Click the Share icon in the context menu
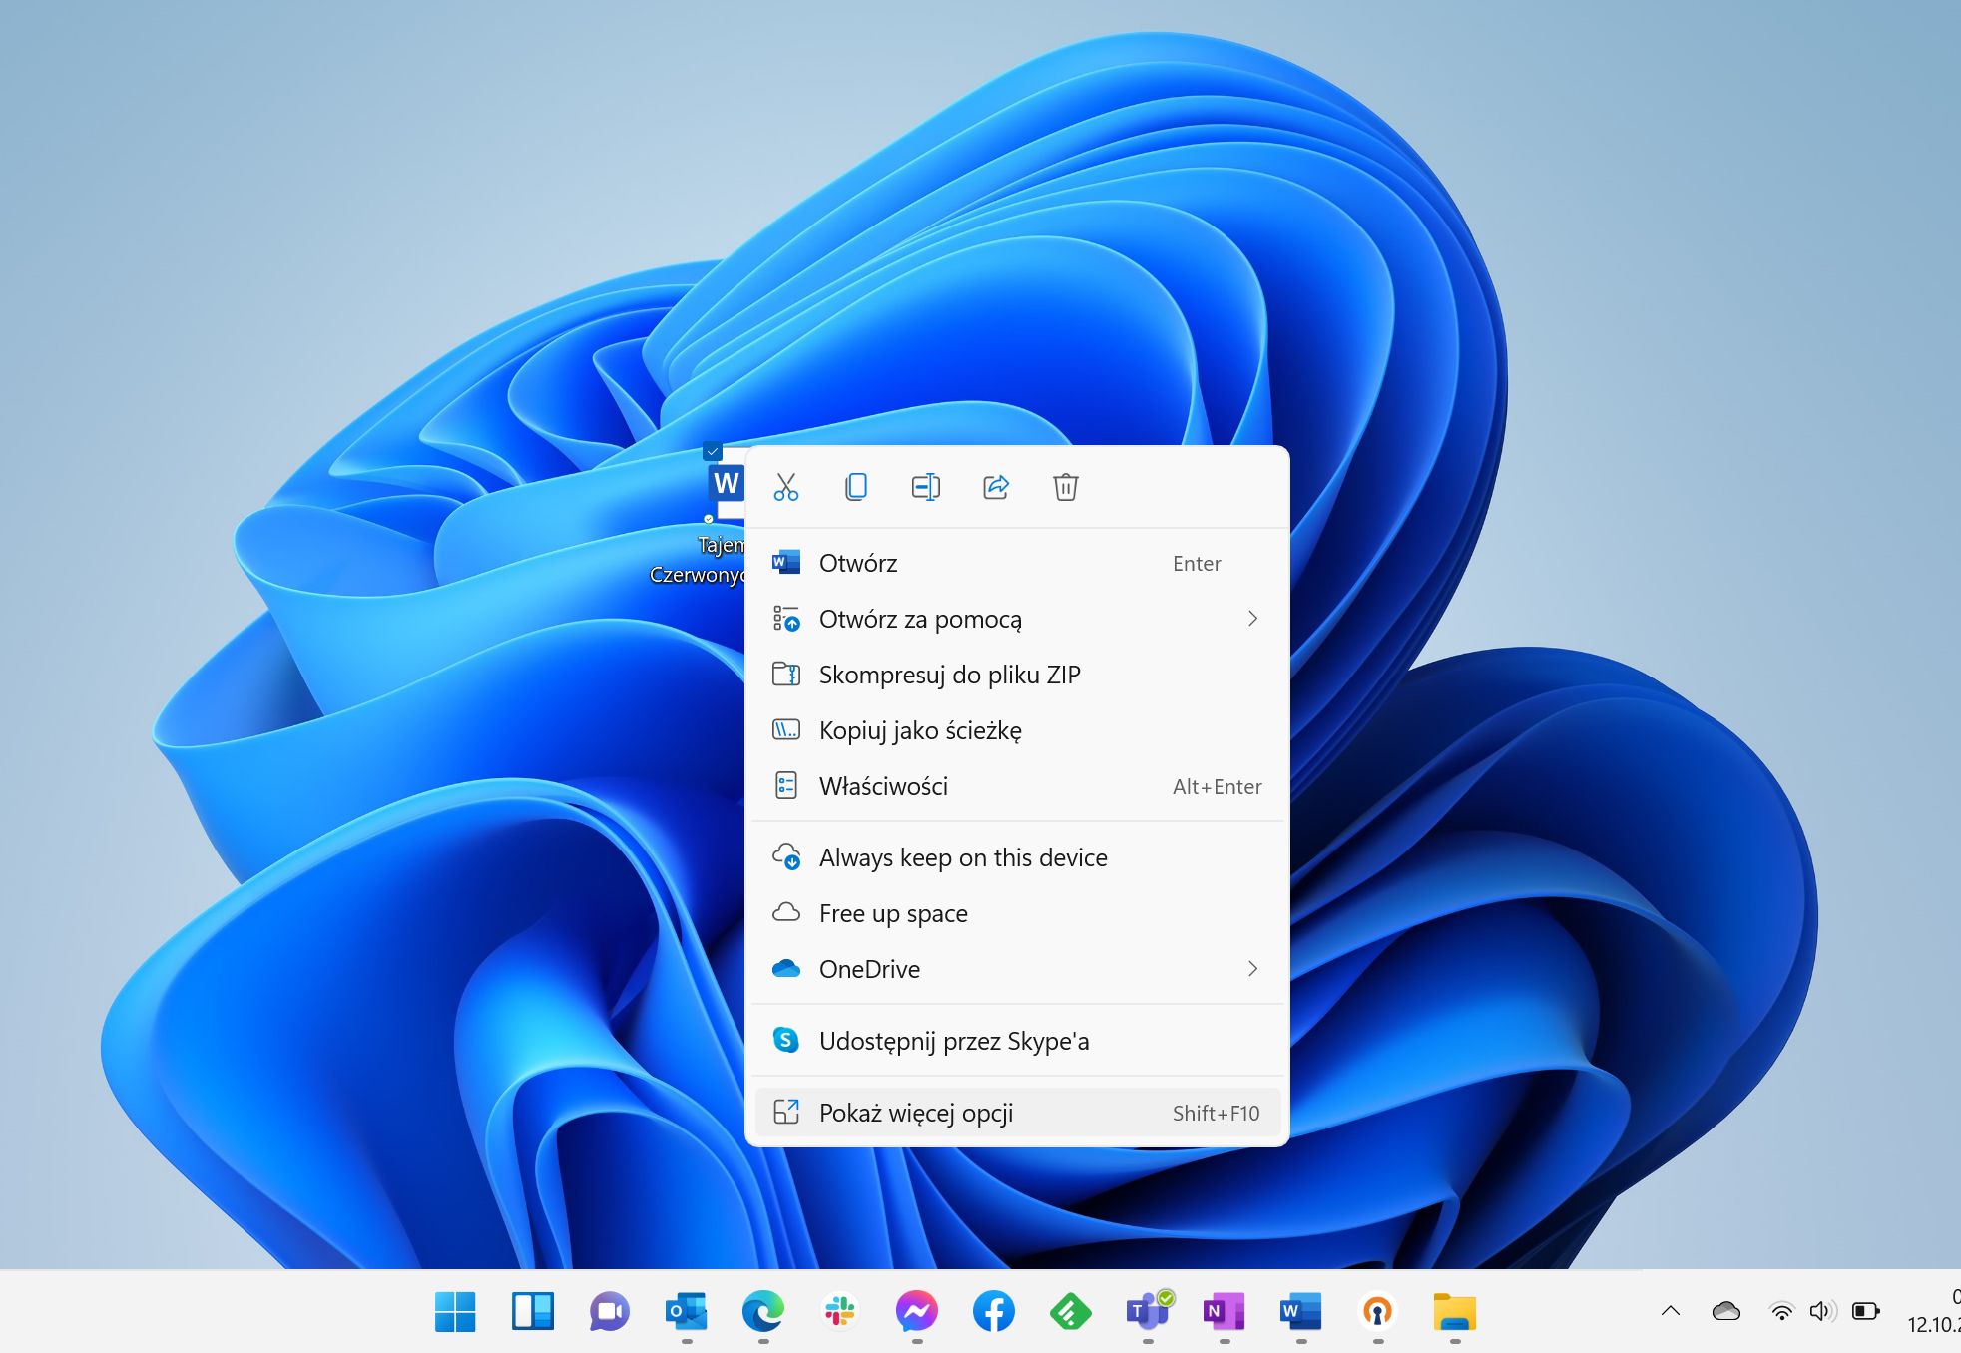The width and height of the screenshot is (1961, 1353). click(x=995, y=488)
